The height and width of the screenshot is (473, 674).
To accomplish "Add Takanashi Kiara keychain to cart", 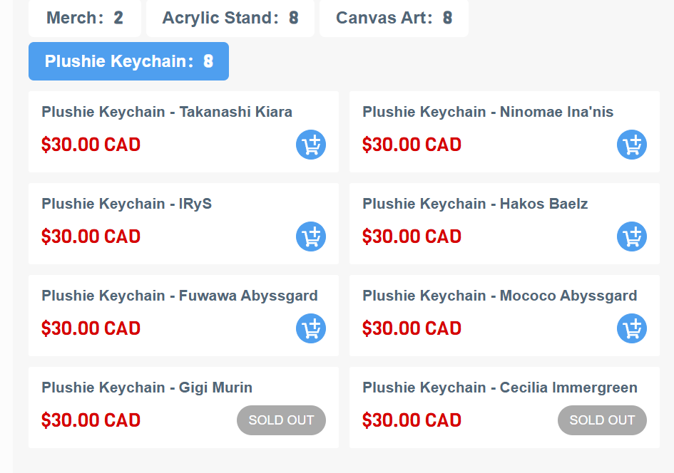I will point(311,145).
